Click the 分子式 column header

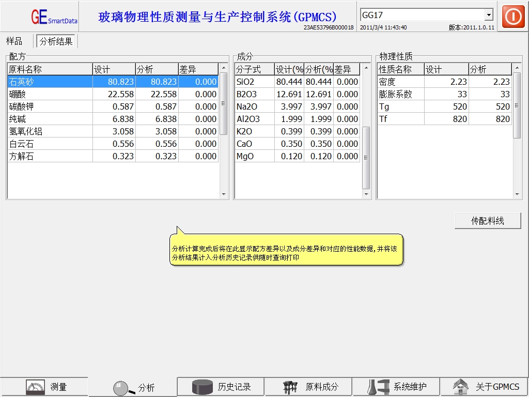pos(255,69)
